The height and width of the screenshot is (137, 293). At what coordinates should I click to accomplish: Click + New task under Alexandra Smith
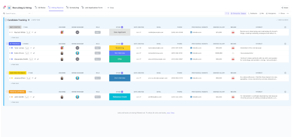(15, 65)
